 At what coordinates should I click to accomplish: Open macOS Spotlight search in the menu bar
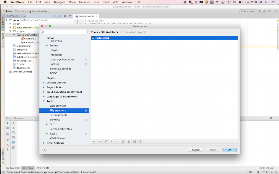[267, 2]
